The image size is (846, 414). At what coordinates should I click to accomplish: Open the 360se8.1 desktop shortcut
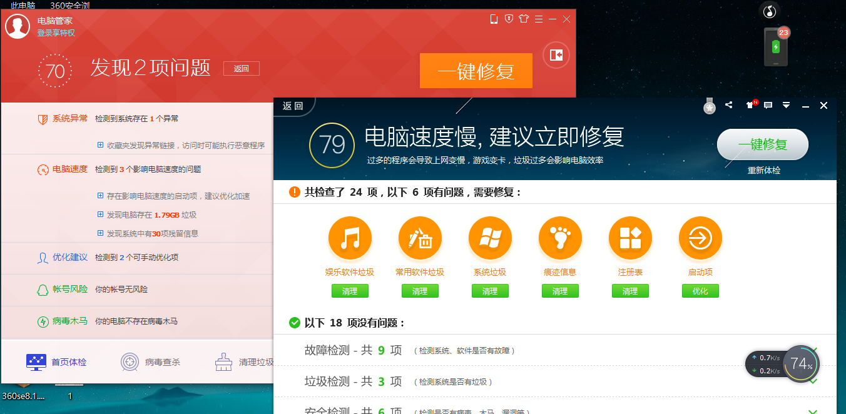pos(24,391)
